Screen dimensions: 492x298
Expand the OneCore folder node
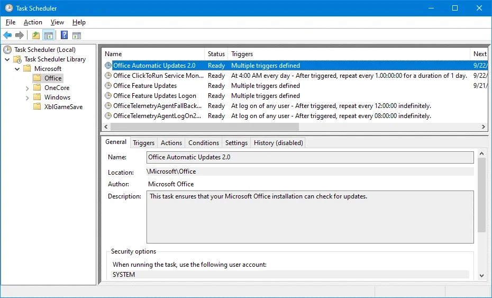(28, 88)
